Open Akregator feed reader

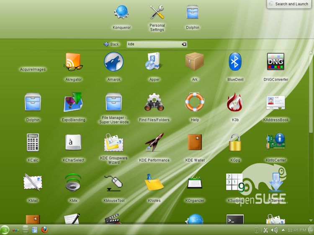tap(73, 62)
